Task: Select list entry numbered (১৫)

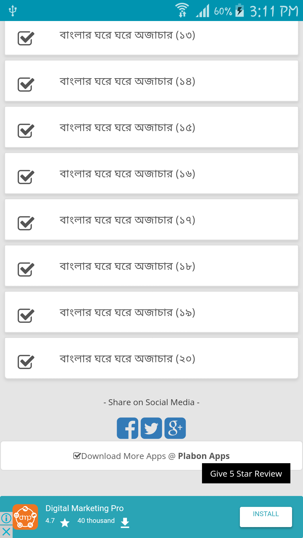Action: point(151,127)
